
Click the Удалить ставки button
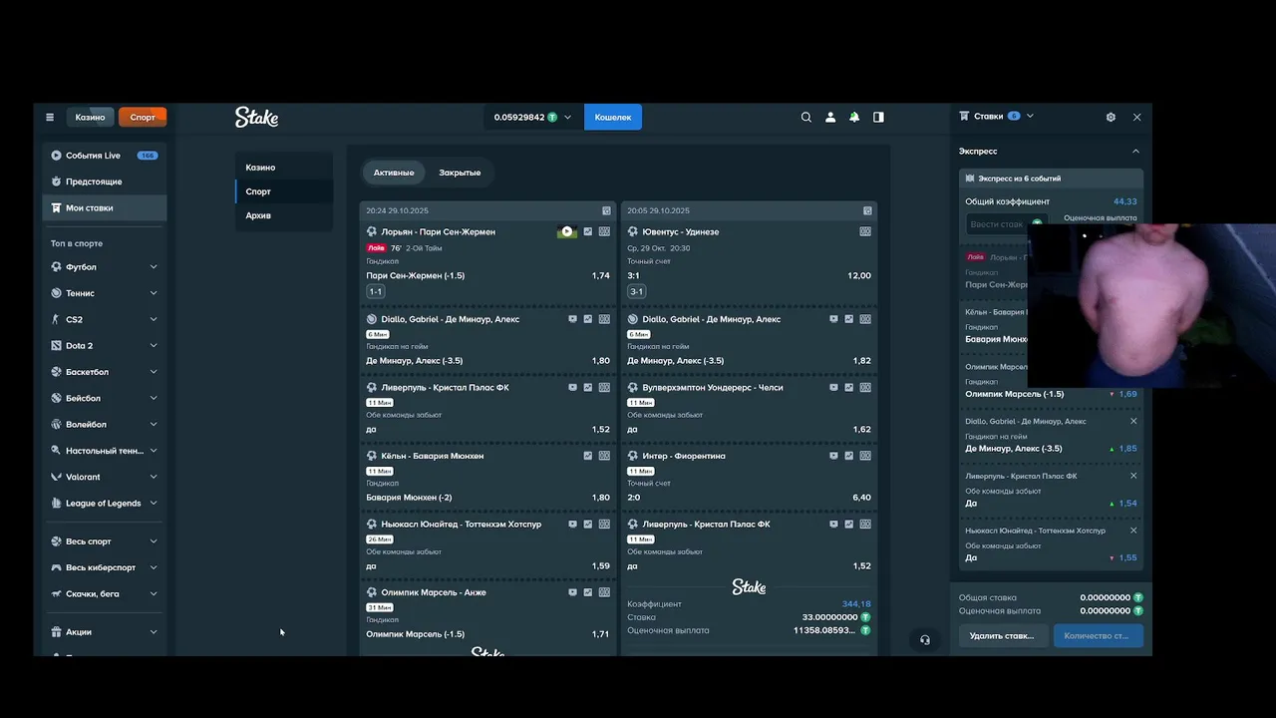(x=1002, y=635)
